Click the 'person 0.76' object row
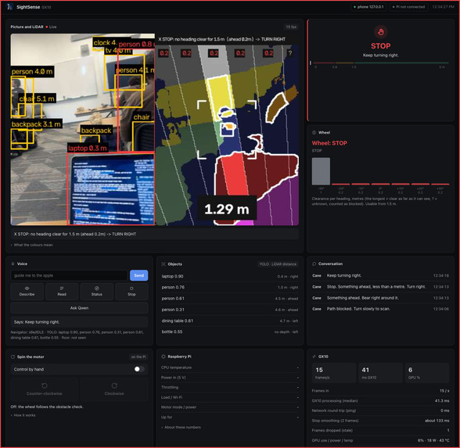The image size is (460, 448). click(230, 288)
